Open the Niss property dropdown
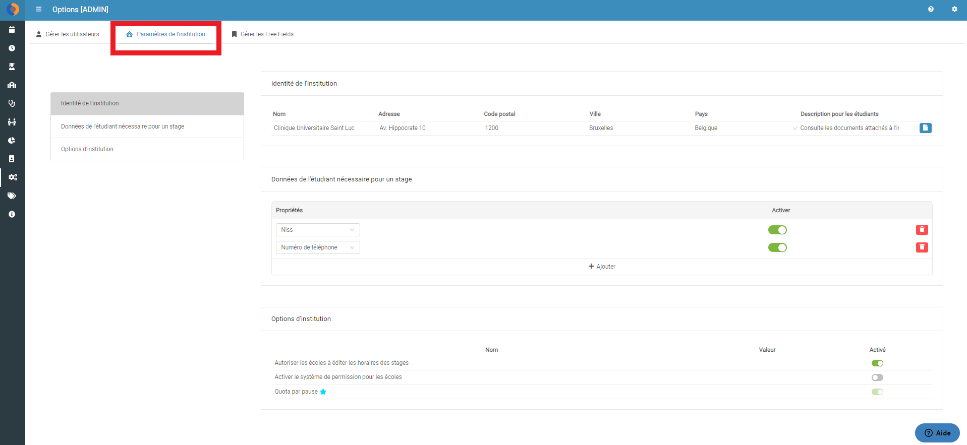This screenshot has width=967, height=445. click(318, 230)
